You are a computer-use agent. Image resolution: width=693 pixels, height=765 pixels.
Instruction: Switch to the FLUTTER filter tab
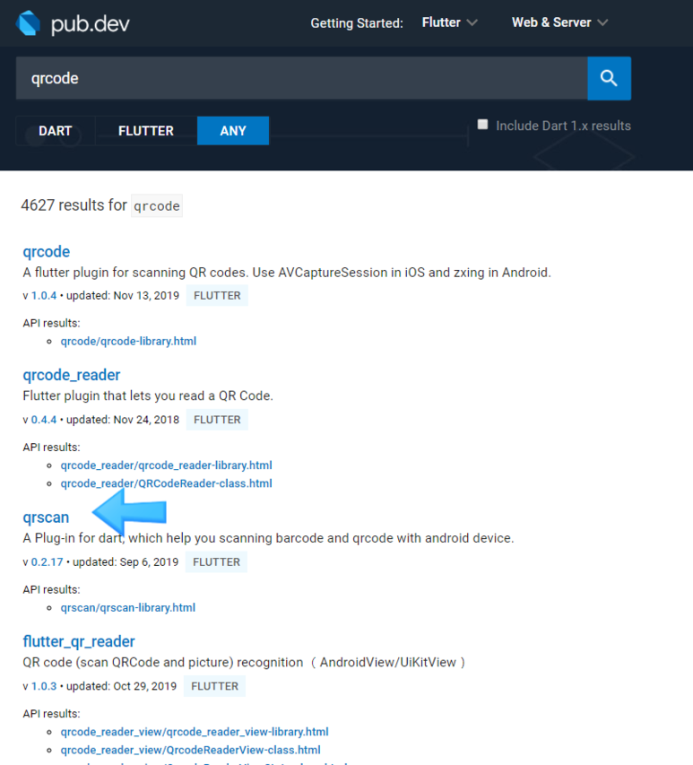tap(146, 131)
